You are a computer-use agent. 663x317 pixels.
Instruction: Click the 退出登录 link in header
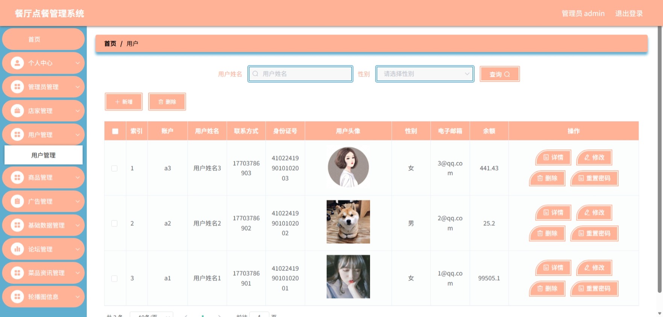[629, 14]
